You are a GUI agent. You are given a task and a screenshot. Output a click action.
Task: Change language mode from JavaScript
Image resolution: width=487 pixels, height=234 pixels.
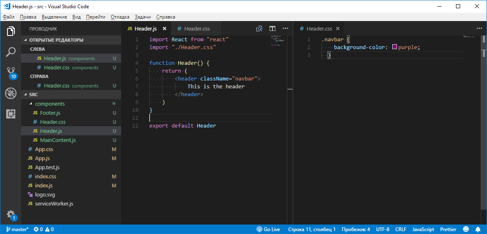click(423, 229)
